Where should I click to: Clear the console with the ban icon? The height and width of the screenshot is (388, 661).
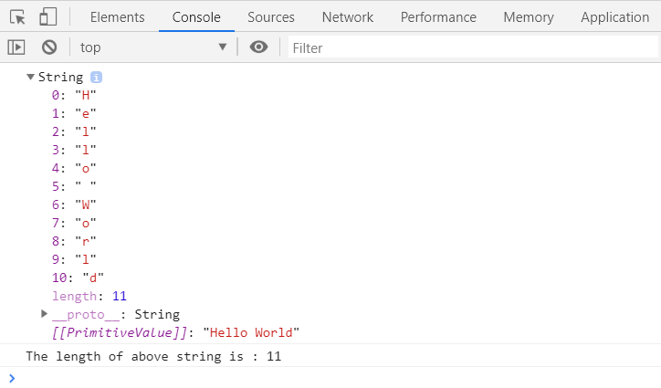49,47
